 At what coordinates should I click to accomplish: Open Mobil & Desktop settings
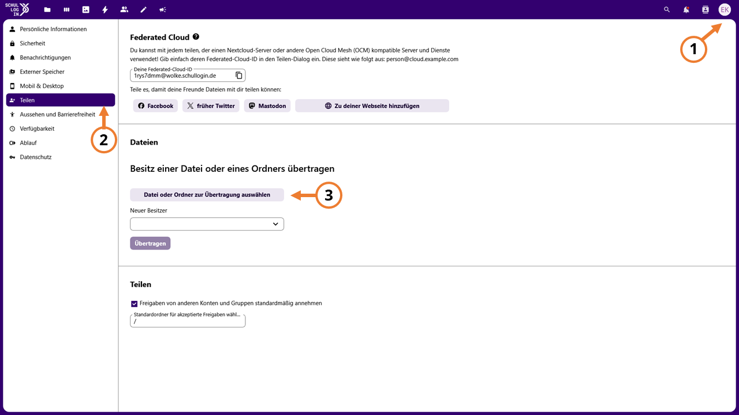coord(61,86)
